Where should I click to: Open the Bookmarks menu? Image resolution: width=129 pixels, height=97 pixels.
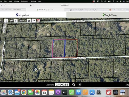[25, 1]
